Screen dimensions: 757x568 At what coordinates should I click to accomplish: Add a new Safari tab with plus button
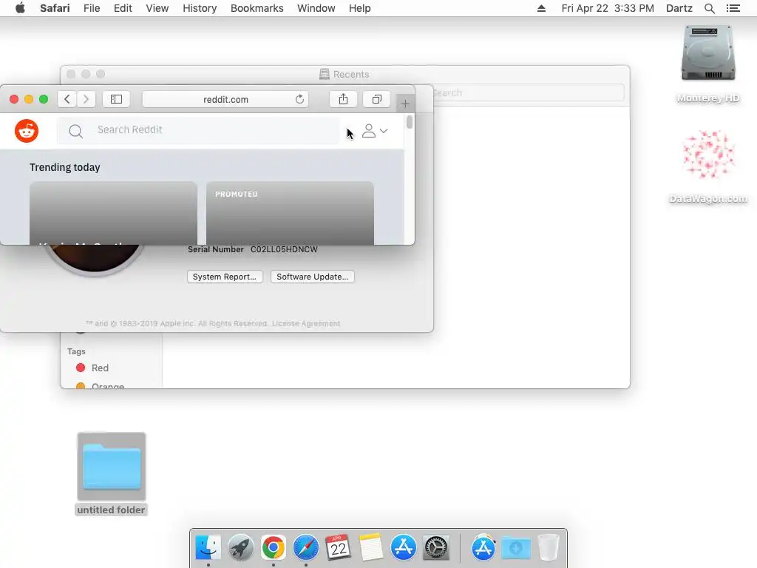click(405, 104)
